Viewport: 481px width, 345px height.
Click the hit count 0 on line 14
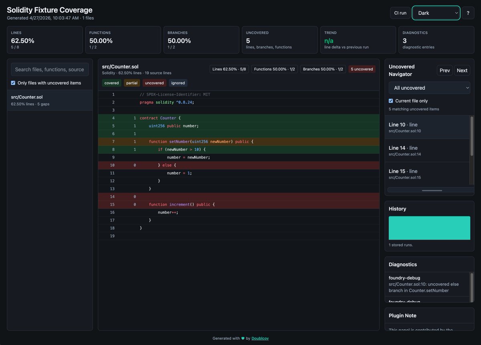point(135,197)
